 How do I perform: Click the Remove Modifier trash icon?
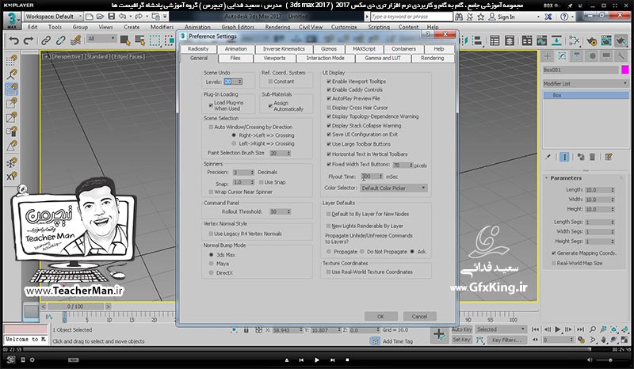coord(592,157)
